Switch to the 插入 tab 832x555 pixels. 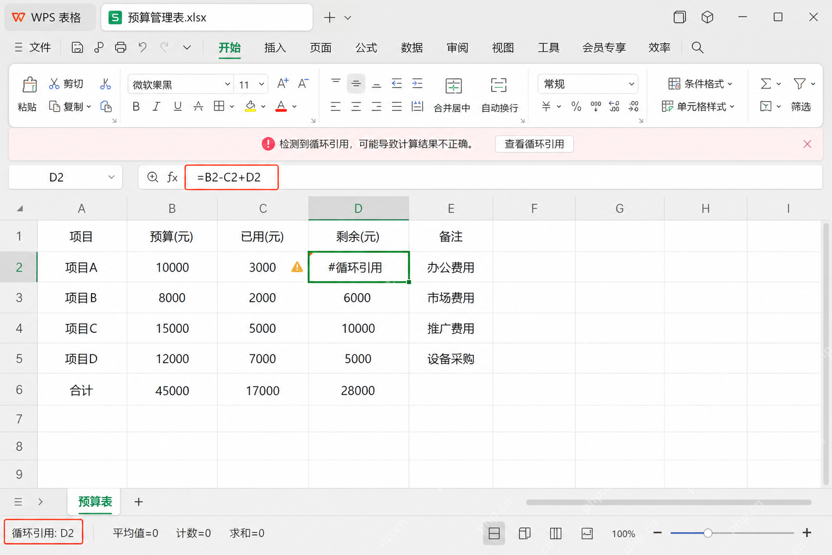(275, 48)
